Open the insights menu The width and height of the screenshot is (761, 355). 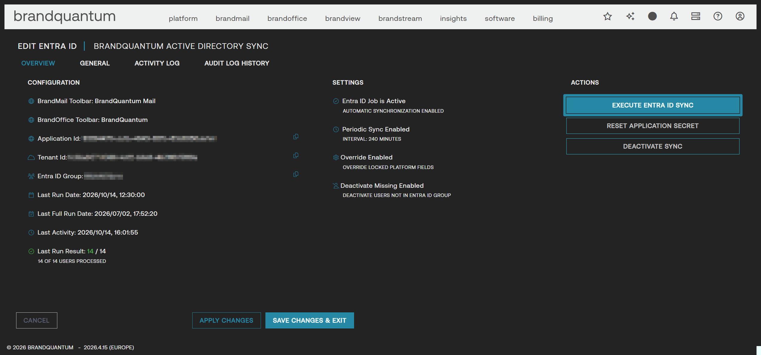click(453, 18)
